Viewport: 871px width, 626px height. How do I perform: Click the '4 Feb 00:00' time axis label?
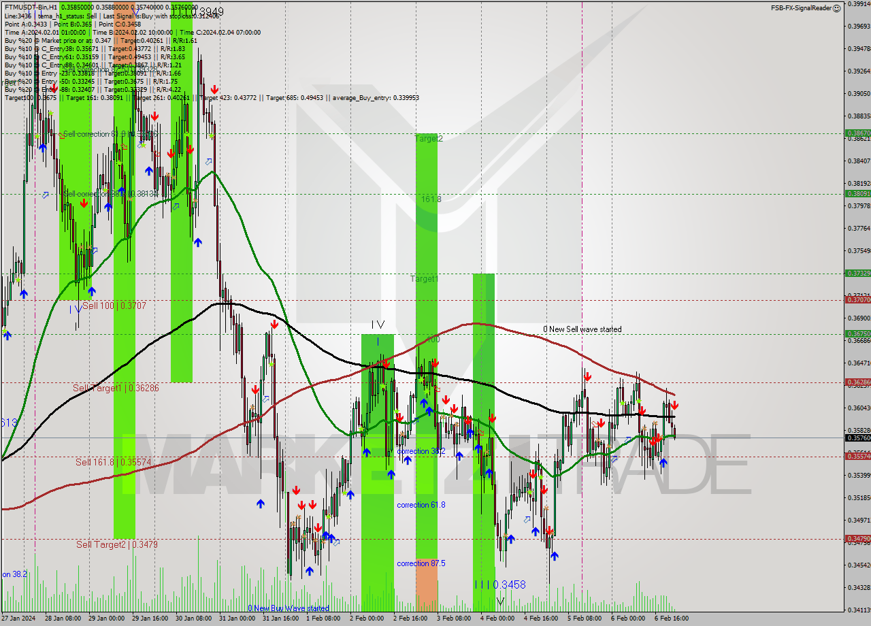pyautogui.click(x=497, y=619)
